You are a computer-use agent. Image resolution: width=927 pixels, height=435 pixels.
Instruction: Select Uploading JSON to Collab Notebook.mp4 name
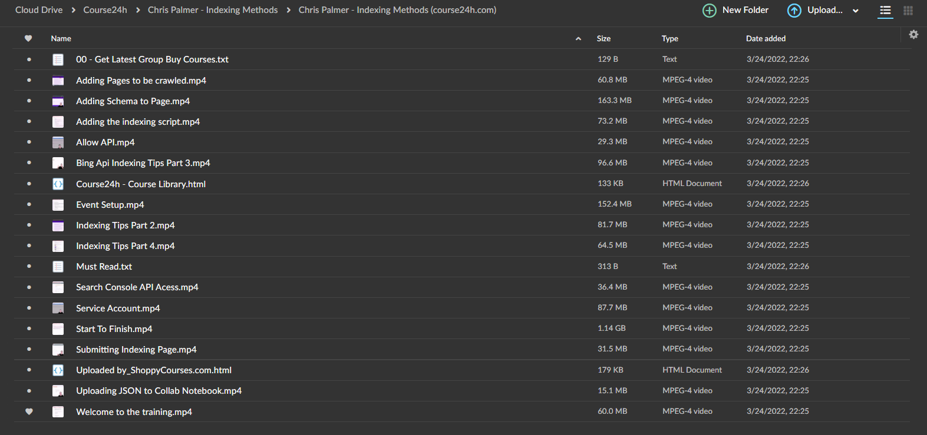point(159,391)
